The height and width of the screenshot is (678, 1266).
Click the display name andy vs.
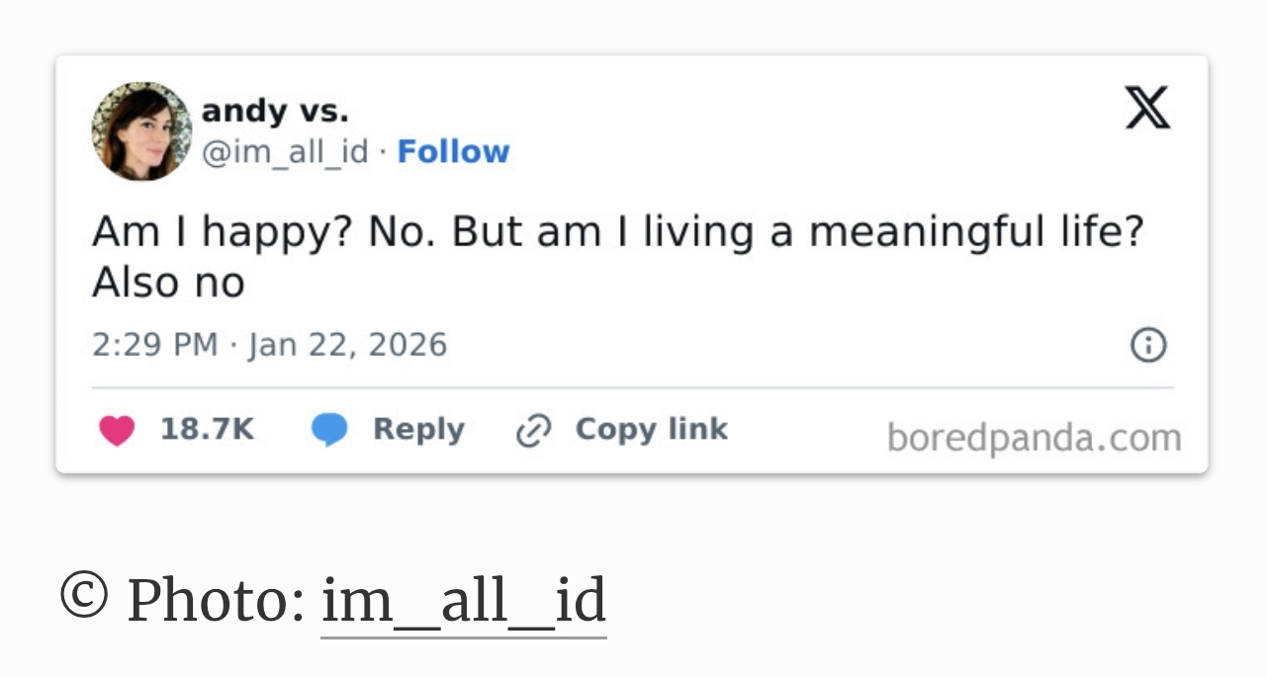[x=275, y=111]
